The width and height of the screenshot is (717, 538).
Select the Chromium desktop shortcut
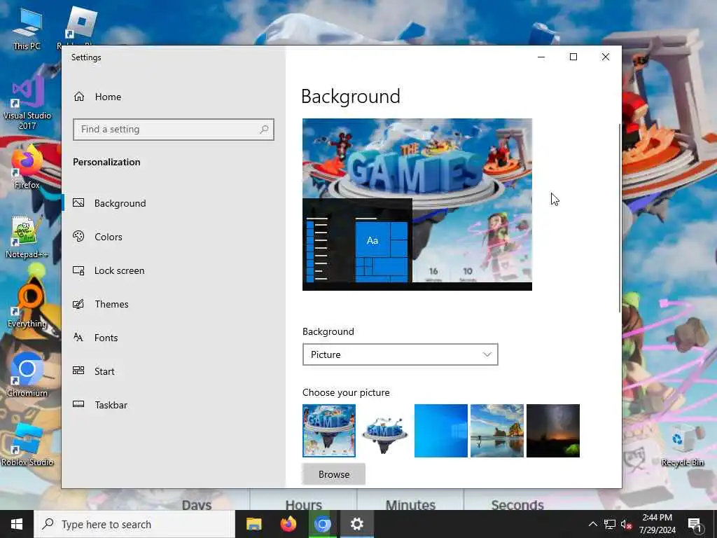tap(27, 375)
